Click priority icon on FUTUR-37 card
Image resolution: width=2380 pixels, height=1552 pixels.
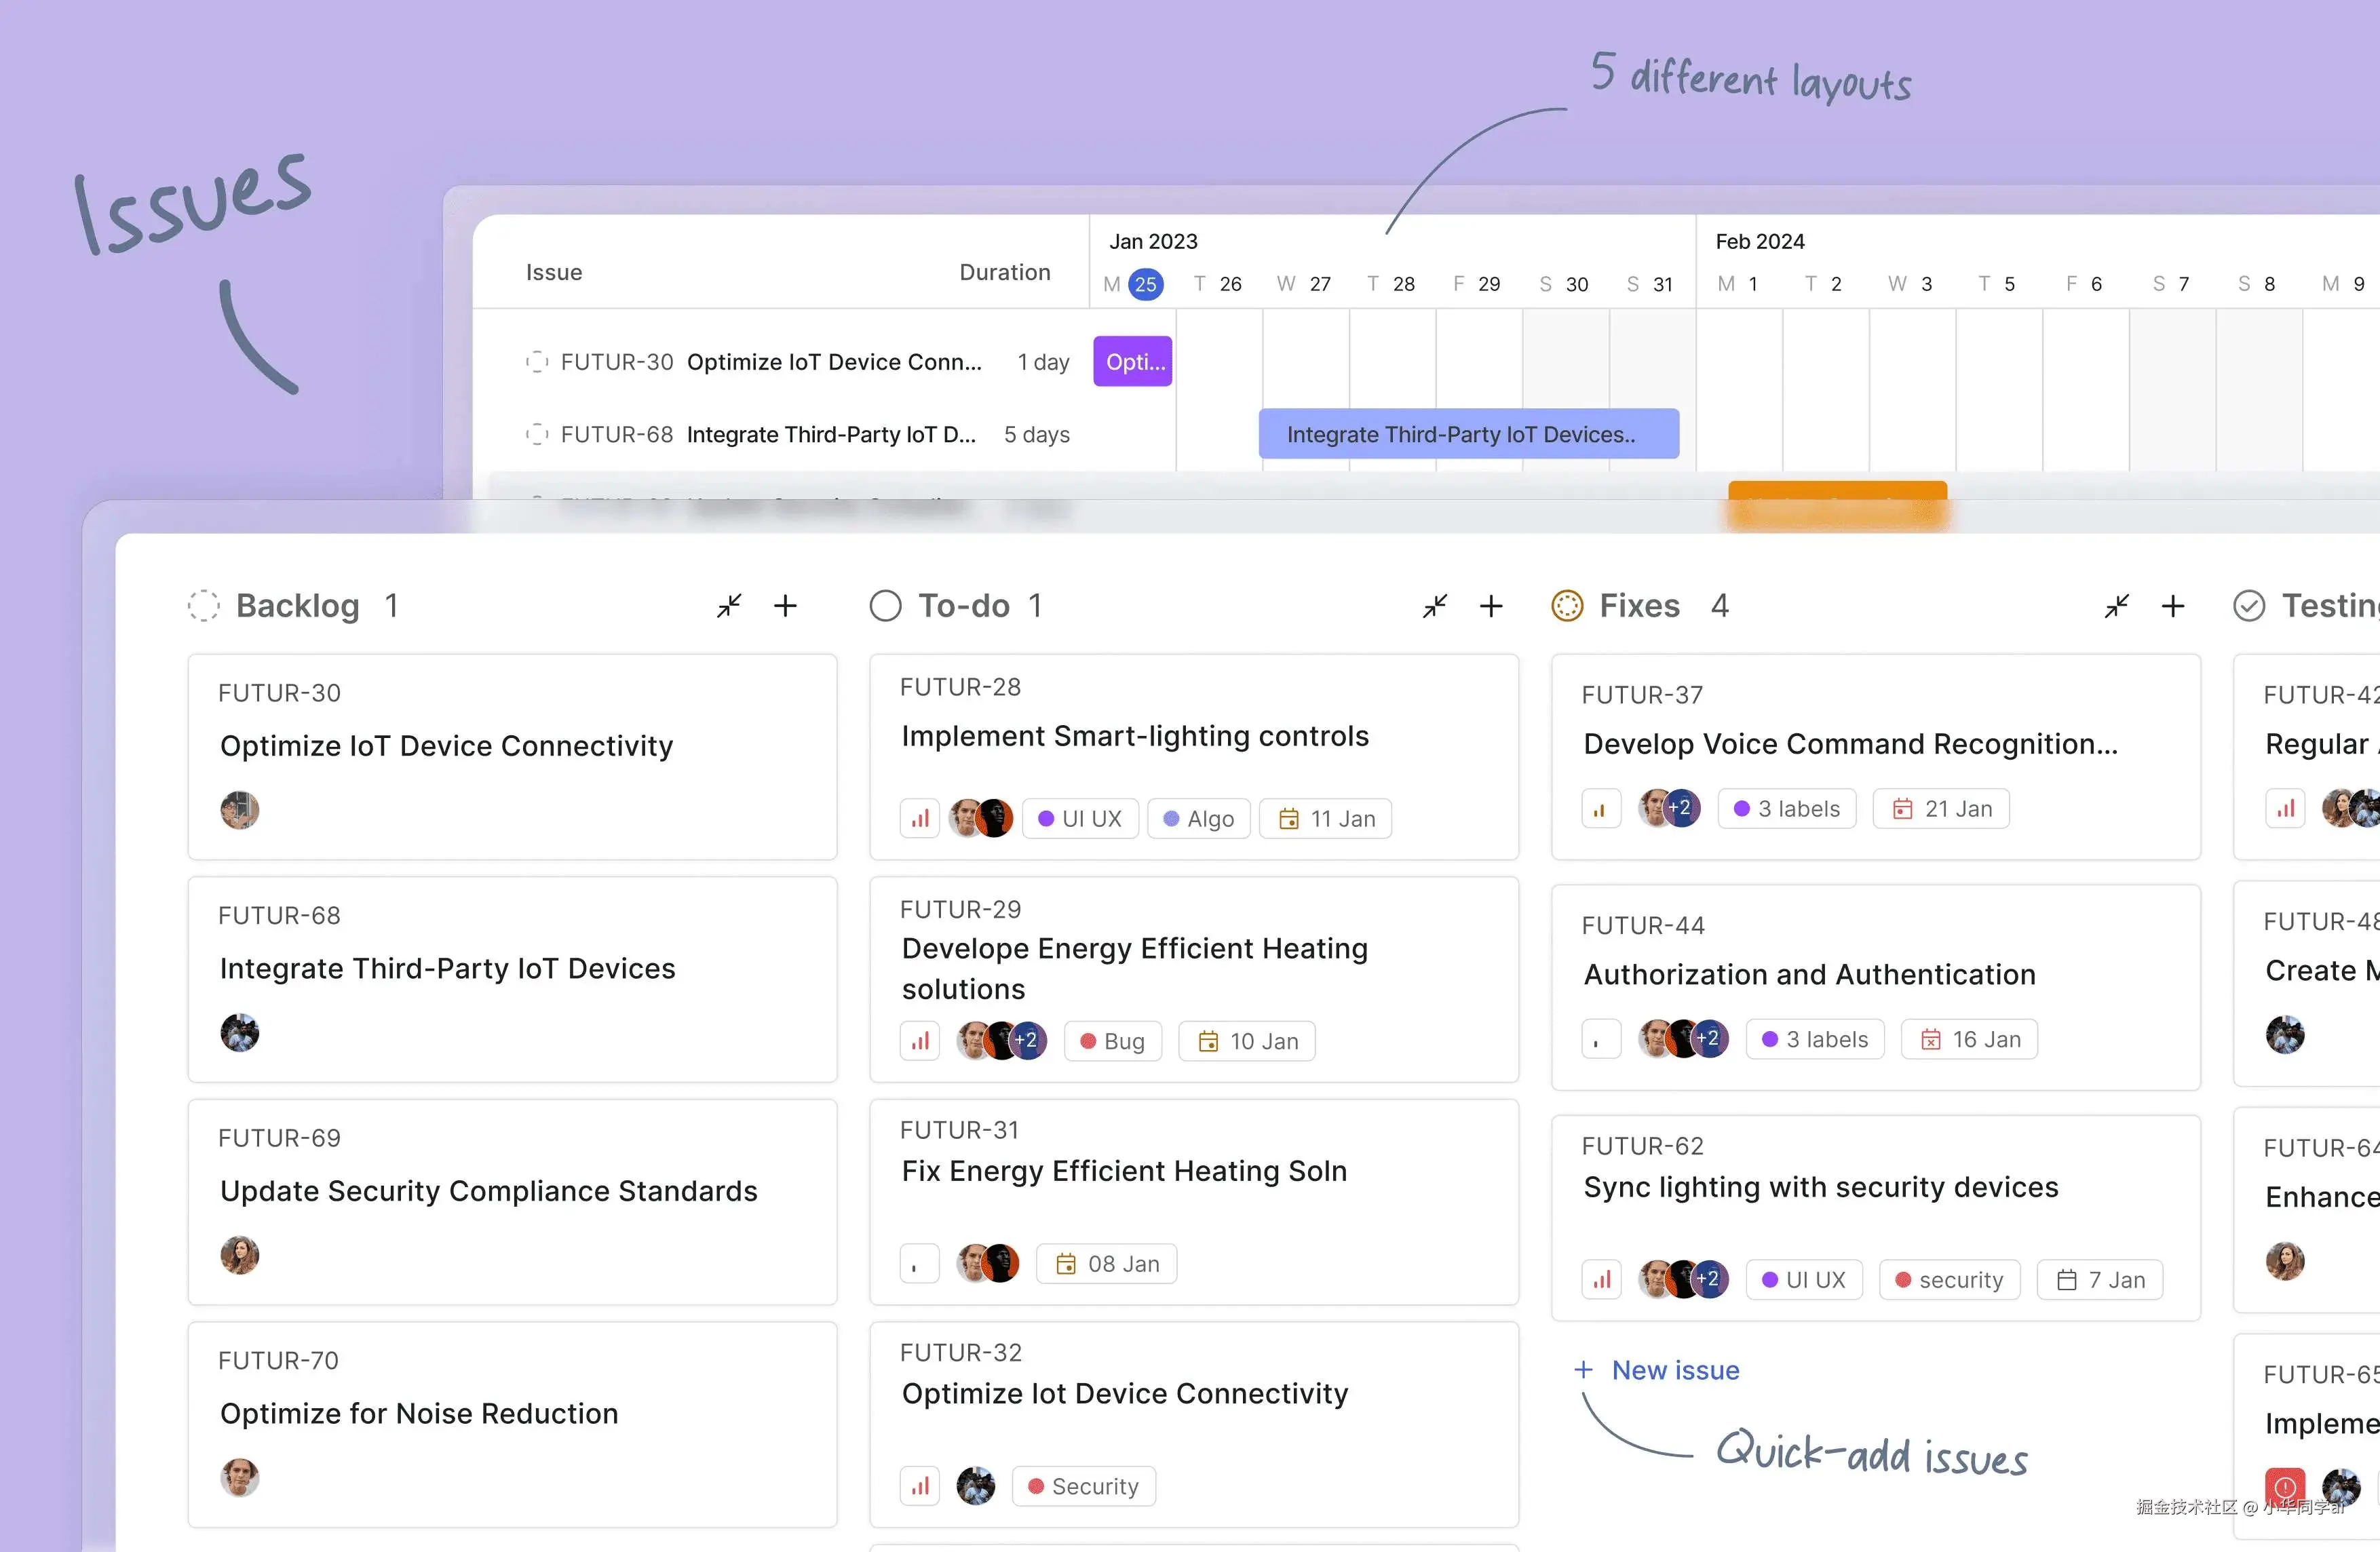1601,809
